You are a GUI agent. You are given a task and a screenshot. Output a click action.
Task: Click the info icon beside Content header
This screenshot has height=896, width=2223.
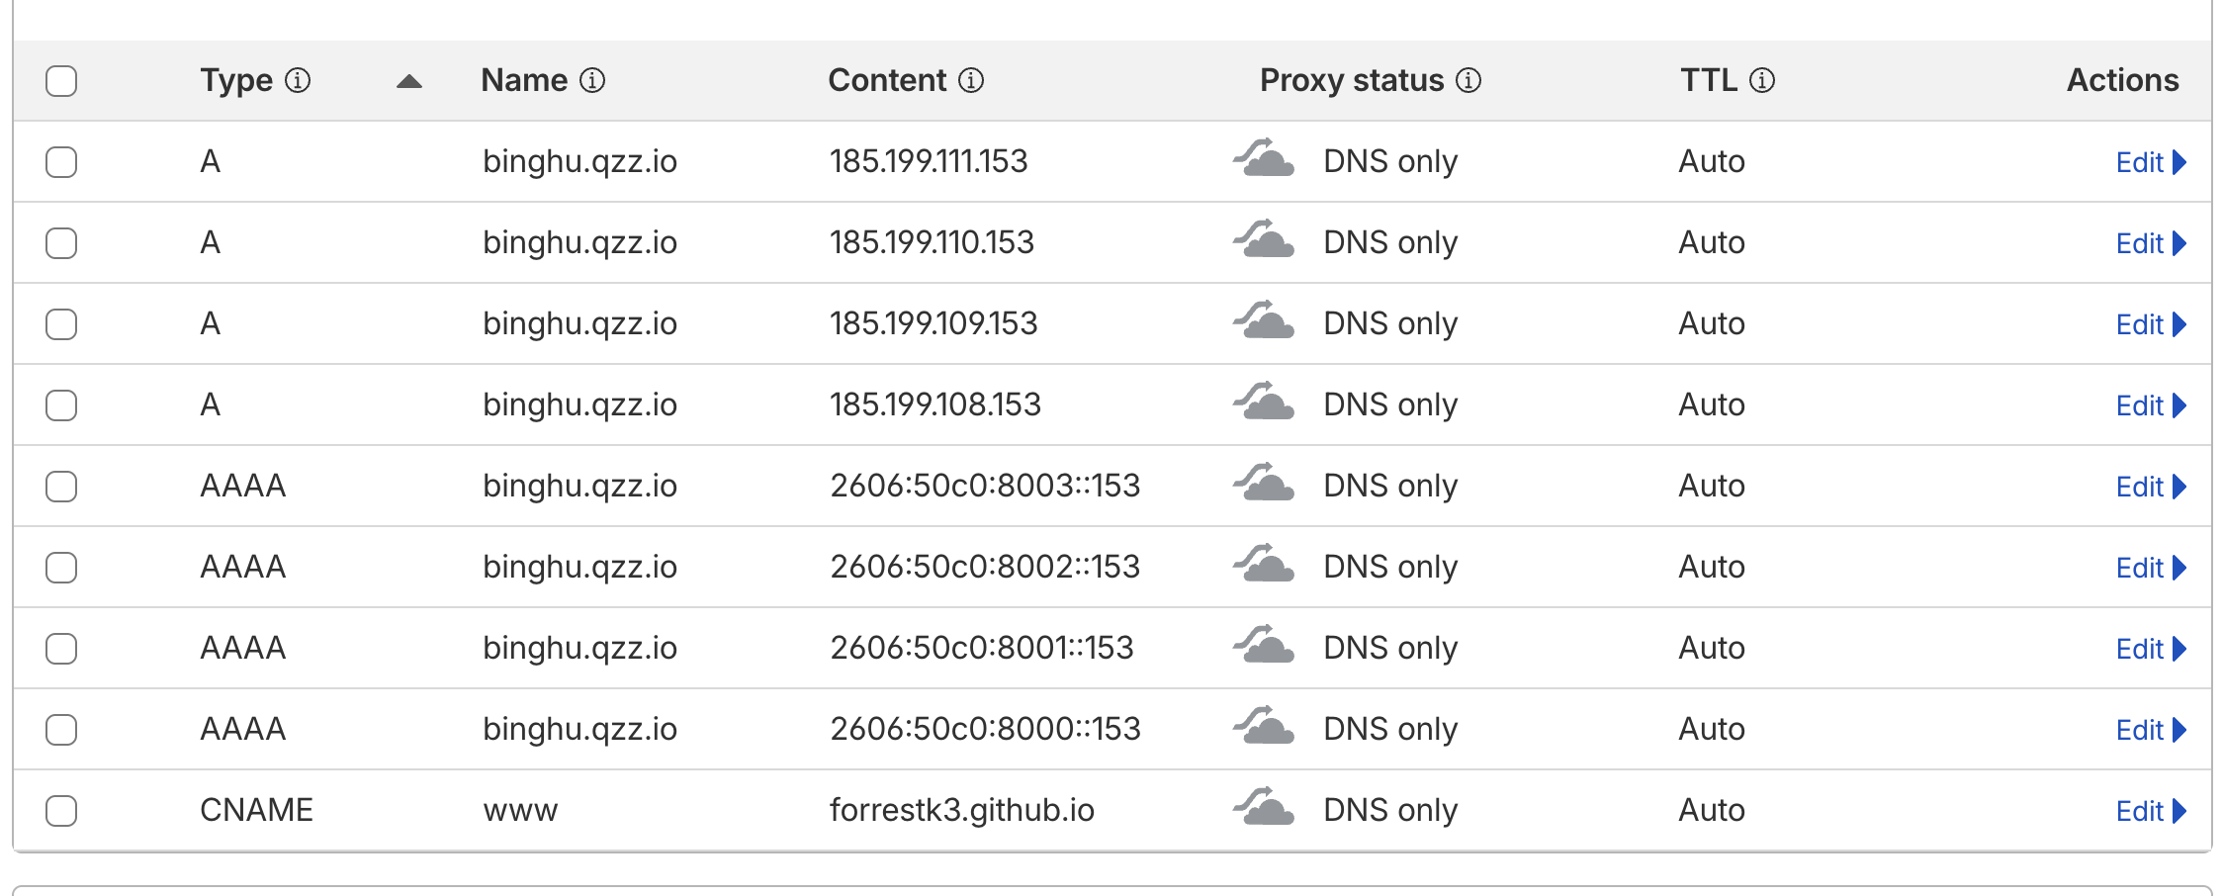pyautogui.click(x=971, y=80)
